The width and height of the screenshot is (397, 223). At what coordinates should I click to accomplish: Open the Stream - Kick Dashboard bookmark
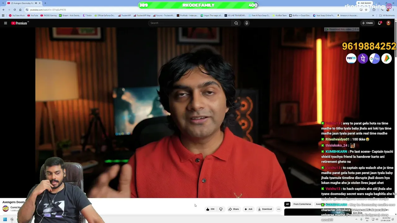tap(70, 15)
